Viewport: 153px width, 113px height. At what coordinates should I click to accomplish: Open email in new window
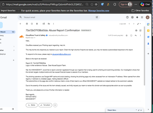(140, 30)
